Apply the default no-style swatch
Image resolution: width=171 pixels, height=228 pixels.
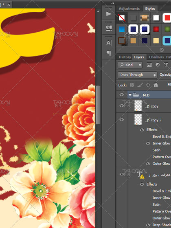point(122,18)
